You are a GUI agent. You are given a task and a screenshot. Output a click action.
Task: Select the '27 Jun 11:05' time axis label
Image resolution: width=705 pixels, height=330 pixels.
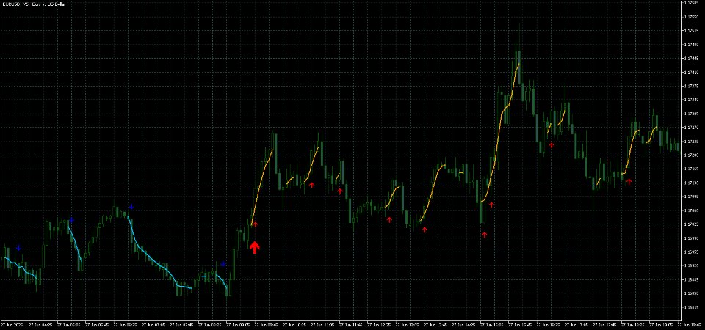[x=322, y=323]
